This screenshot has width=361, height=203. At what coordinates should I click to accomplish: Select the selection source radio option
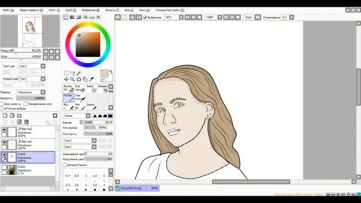[2, 108]
